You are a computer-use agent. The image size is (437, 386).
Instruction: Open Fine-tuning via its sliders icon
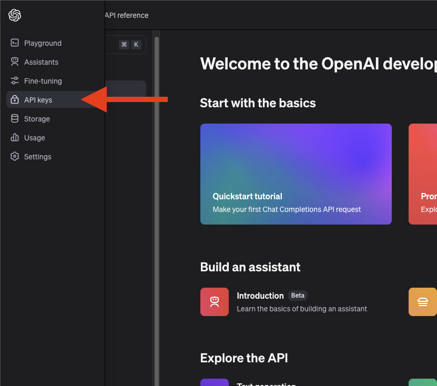click(x=14, y=81)
